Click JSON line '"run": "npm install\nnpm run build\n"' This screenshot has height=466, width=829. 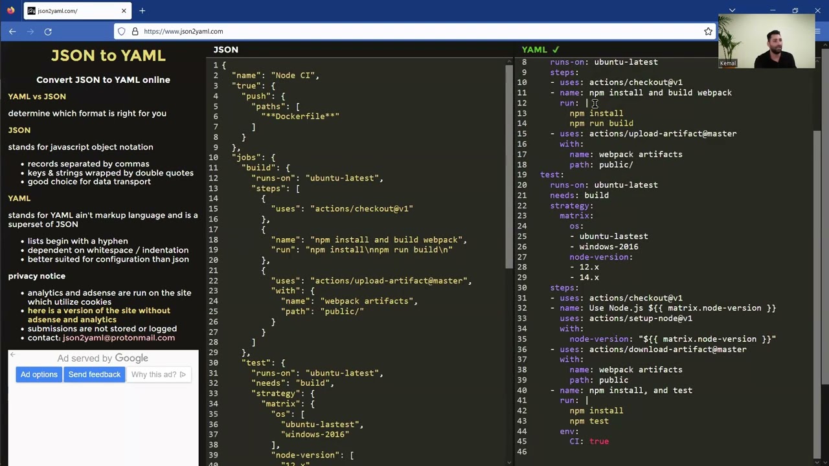point(361,250)
